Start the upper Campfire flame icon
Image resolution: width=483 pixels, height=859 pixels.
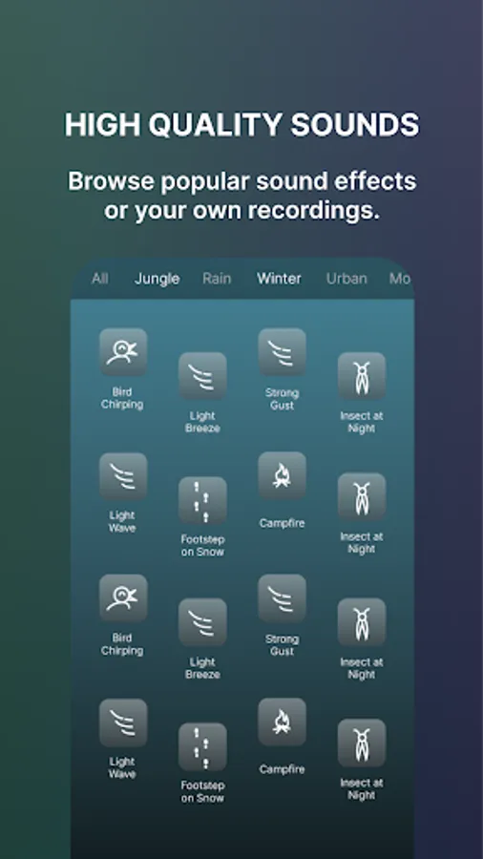tap(282, 475)
